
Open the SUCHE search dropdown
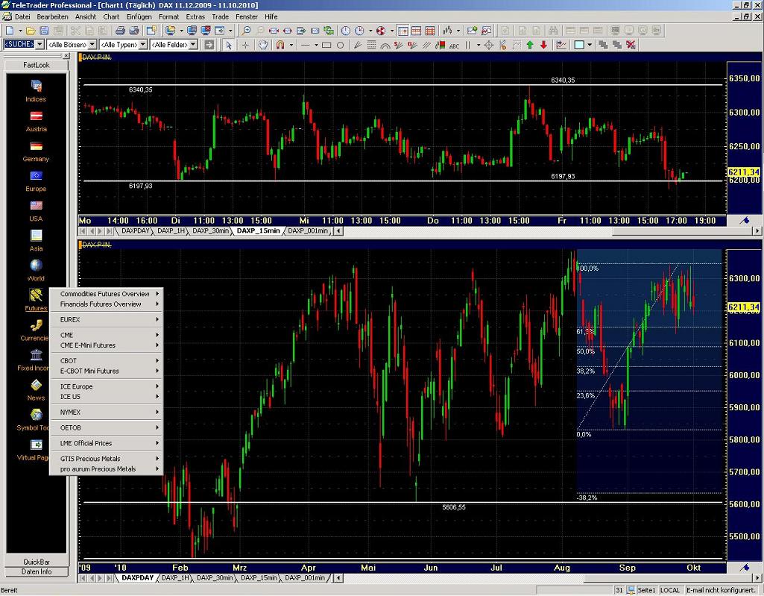(40, 45)
